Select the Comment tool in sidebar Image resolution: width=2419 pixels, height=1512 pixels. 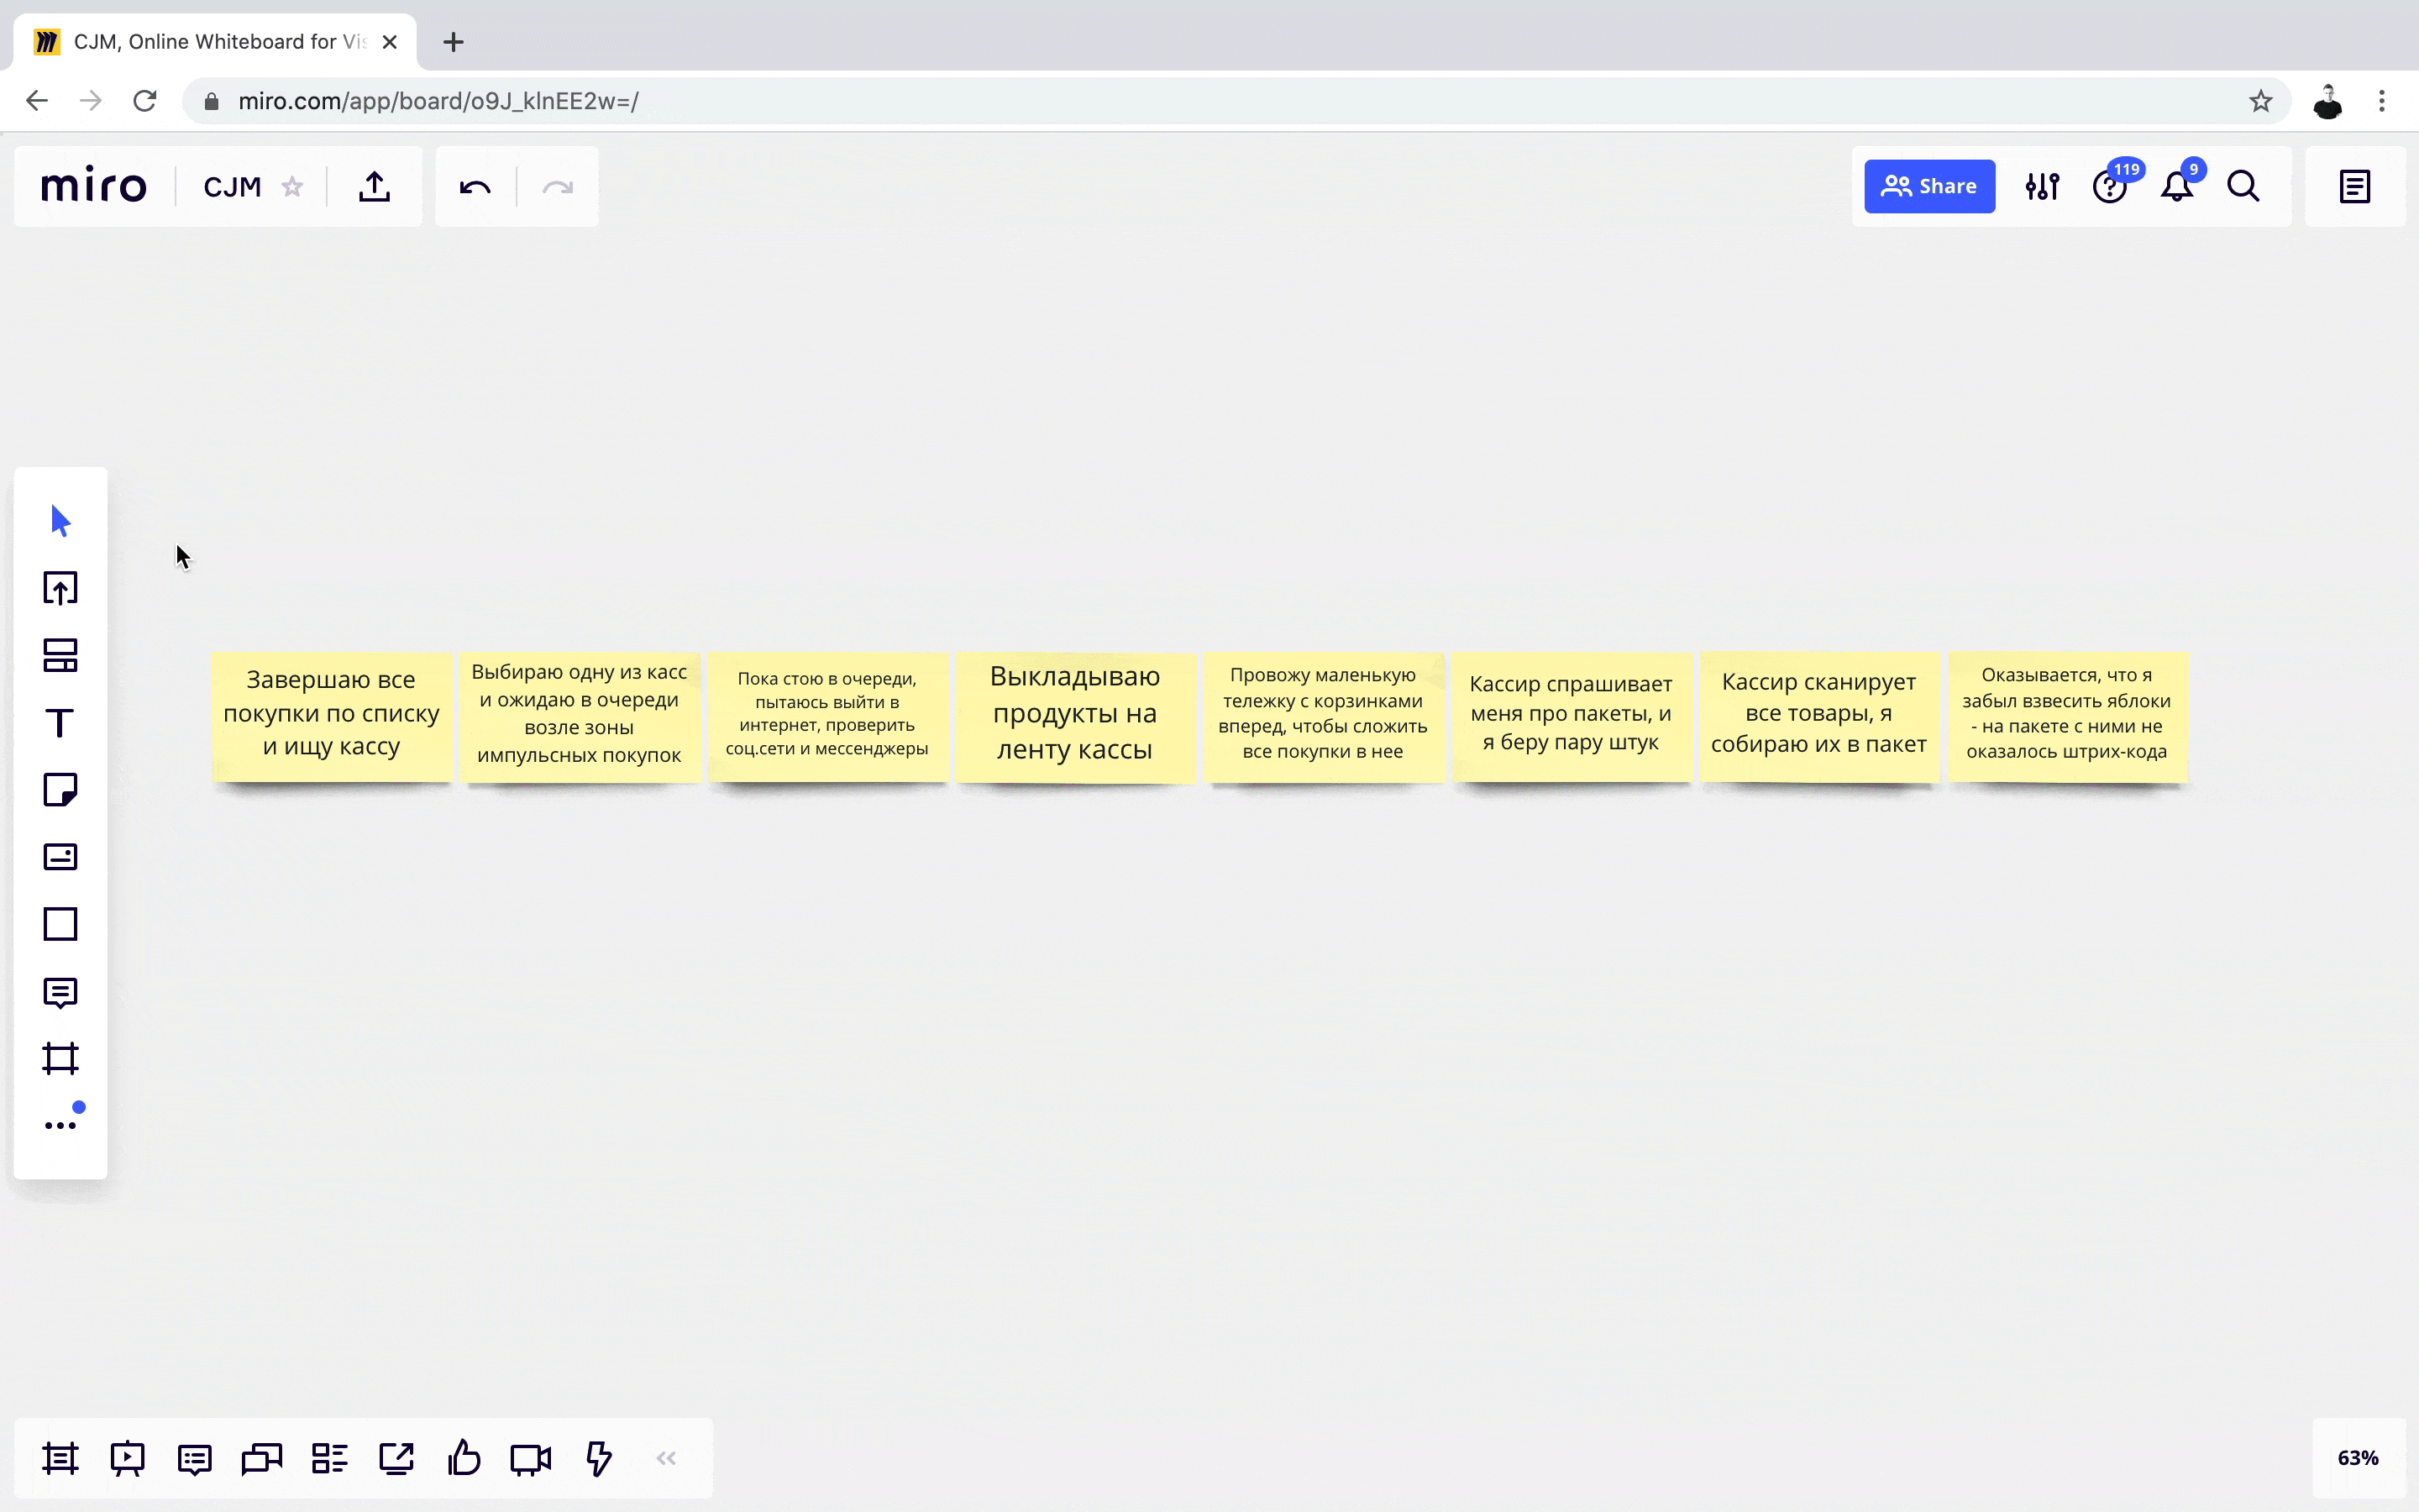[60, 992]
